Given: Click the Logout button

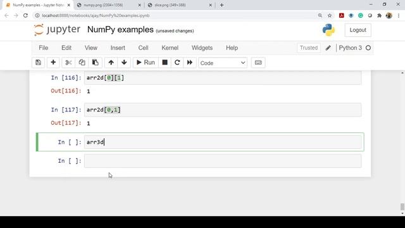Looking at the screenshot, I should pyautogui.click(x=358, y=30).
